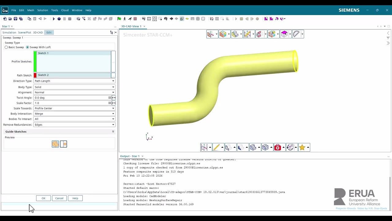
Task: Click the green flag Initialize Solution icon
Action: pos(119,19)
